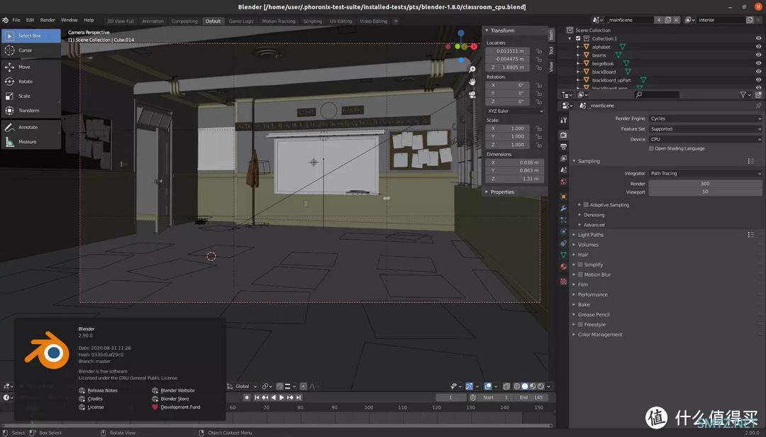This screenshot has width=766, height=437.
Task: Choose the Annotate tool
Action: [31, 127]
